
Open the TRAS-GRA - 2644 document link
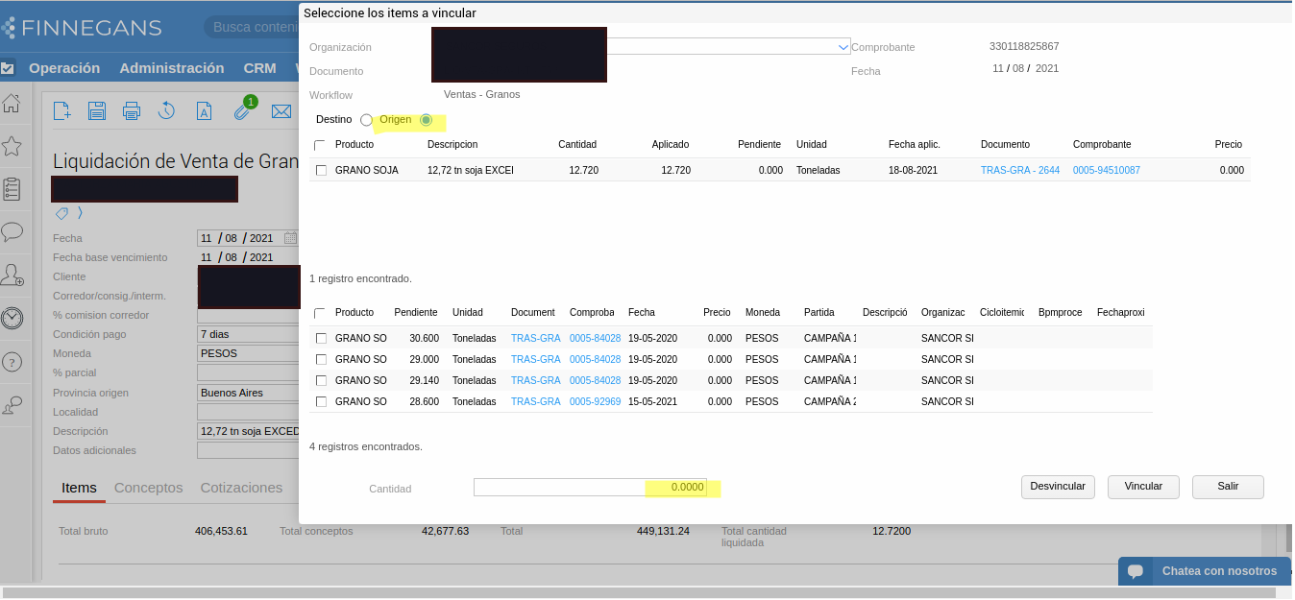coord(1019,170)
